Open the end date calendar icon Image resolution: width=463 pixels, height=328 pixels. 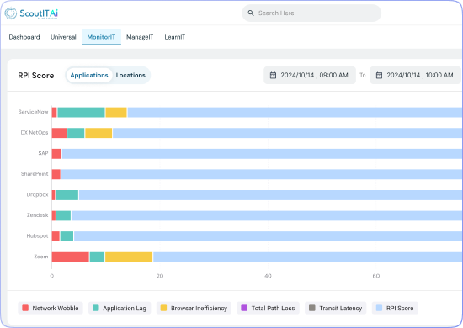379,75
